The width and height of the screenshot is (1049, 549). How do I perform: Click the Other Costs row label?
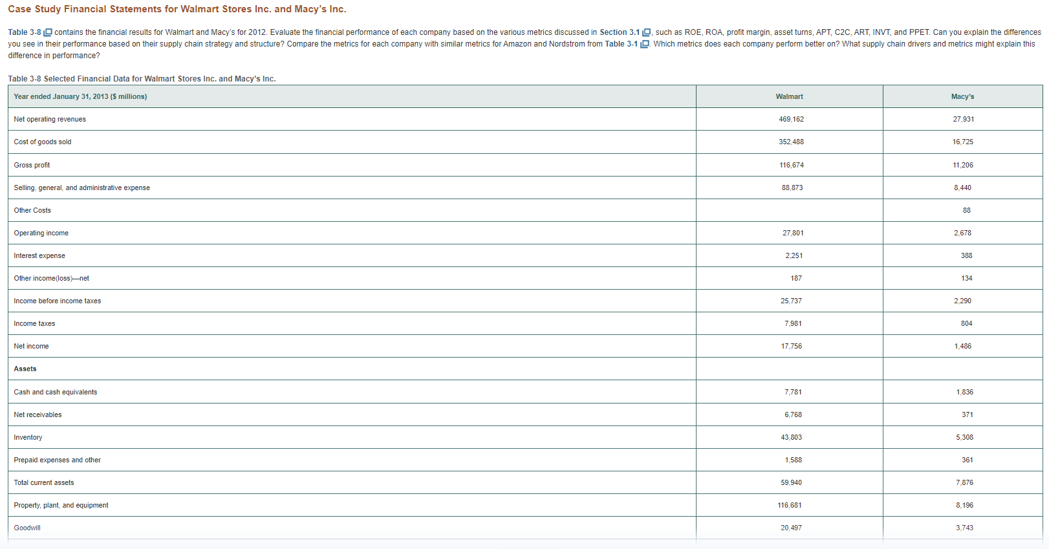(32, 210)
